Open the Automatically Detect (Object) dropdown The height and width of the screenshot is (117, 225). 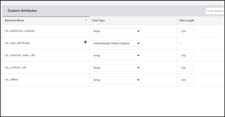pos(117,43)
